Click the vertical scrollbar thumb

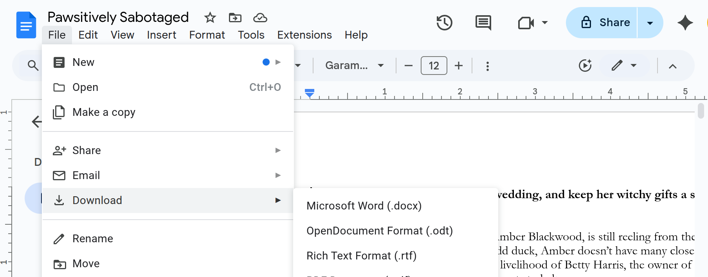[x=701, y=110]
